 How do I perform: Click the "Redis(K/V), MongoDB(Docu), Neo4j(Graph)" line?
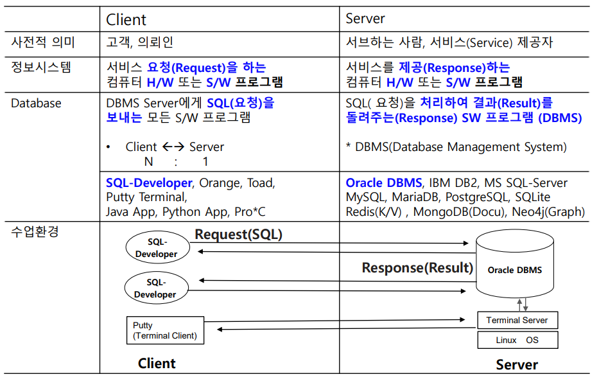[x=465, y=212]
